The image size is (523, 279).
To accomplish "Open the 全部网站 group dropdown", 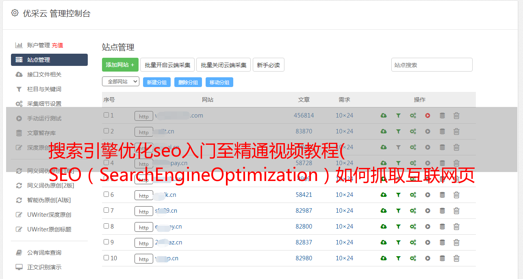I will coord(120,82).
